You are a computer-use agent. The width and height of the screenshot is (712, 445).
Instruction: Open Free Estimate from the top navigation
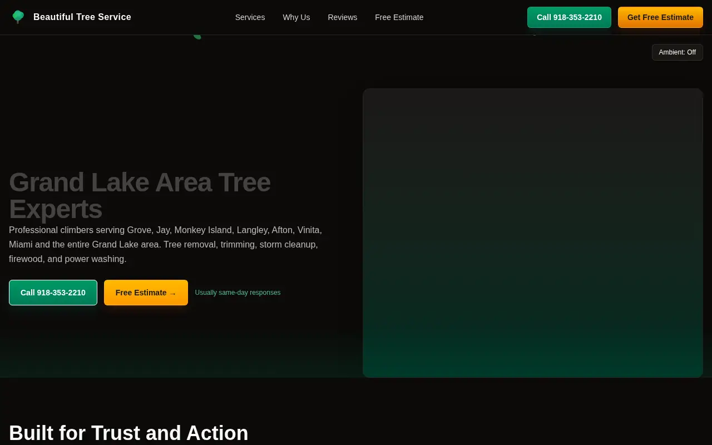coord(399,17)
